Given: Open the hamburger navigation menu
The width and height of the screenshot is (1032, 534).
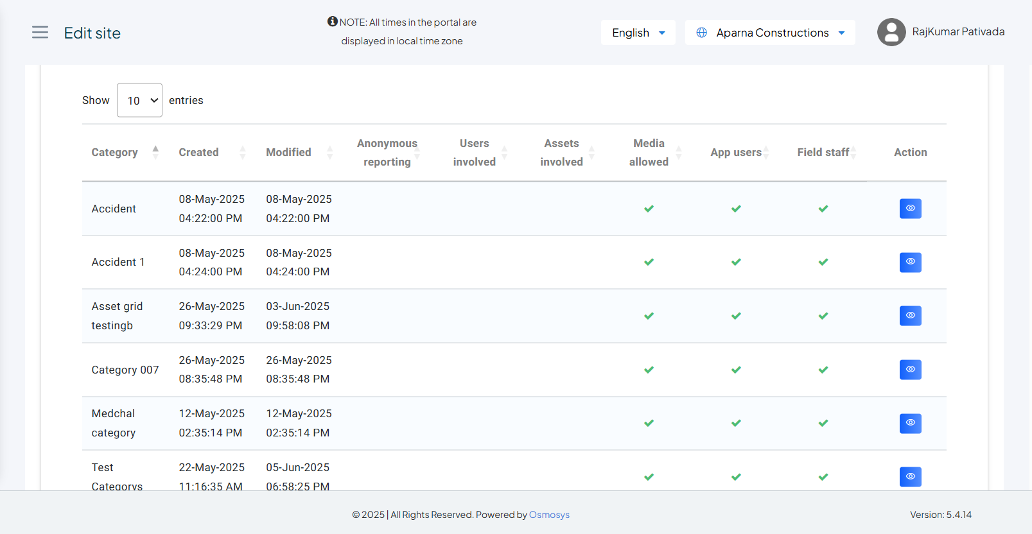Looking at the screenshot, I should 40,33.
